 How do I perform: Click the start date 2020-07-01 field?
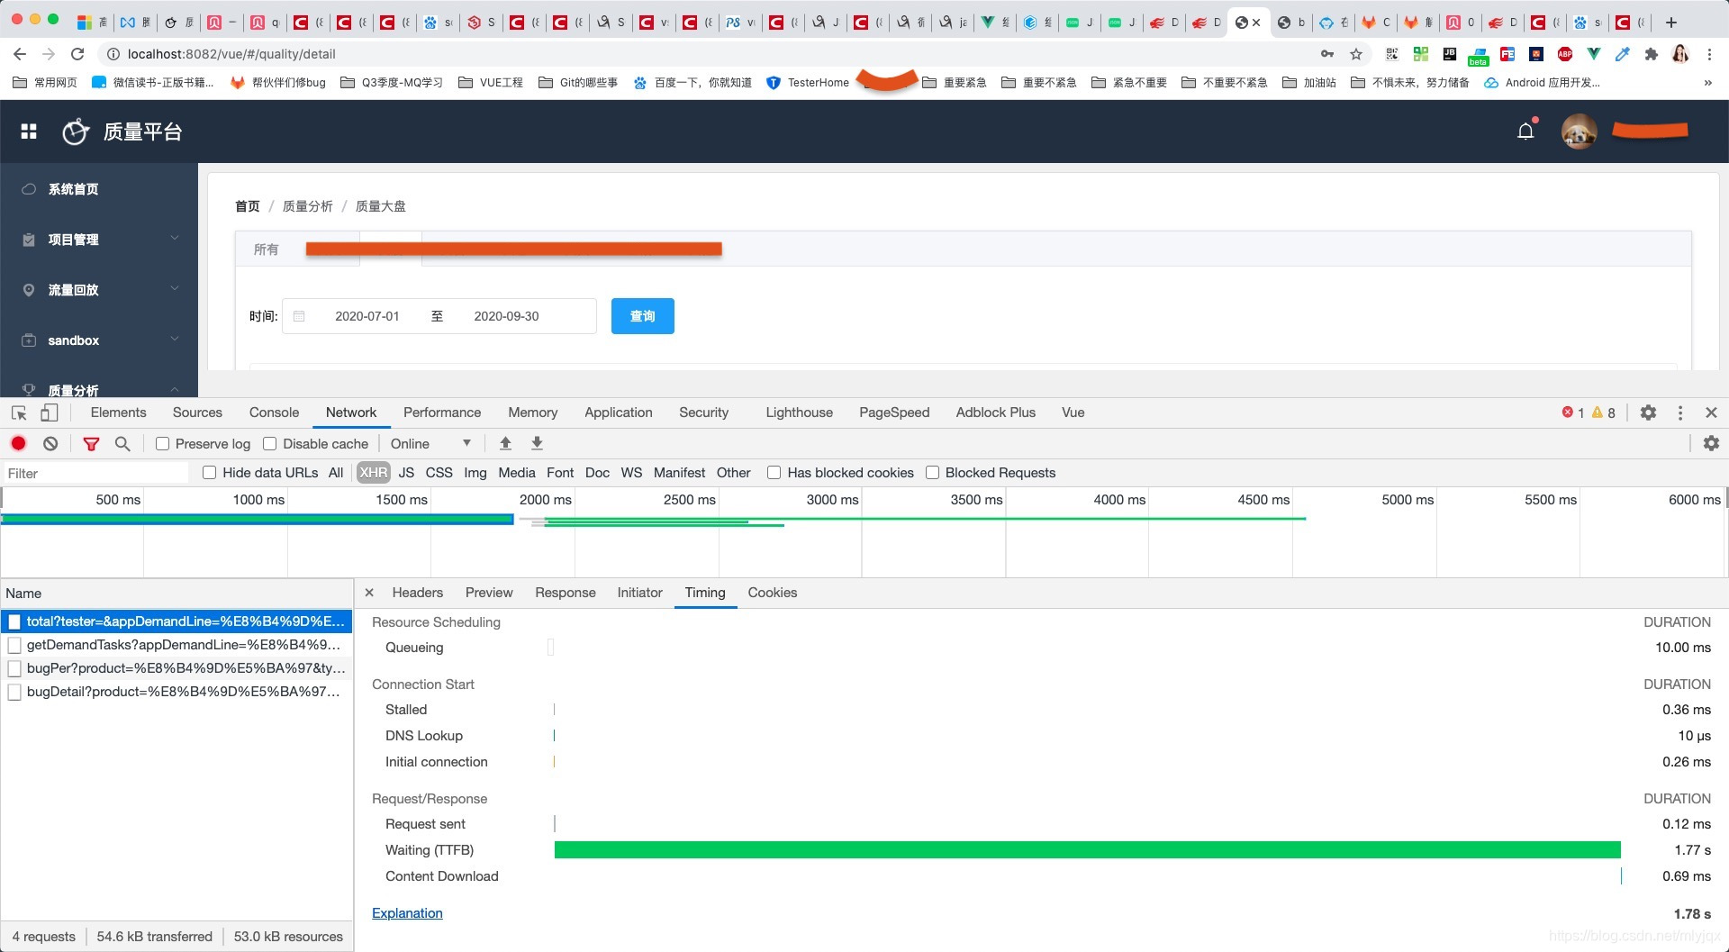click(367, 316)
